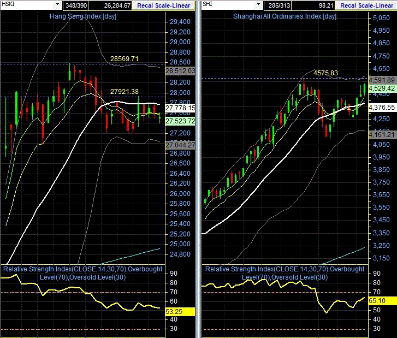Click the 29,400 price scale label
The height and width of the screenshot is (338, 397).
[180, 22]
